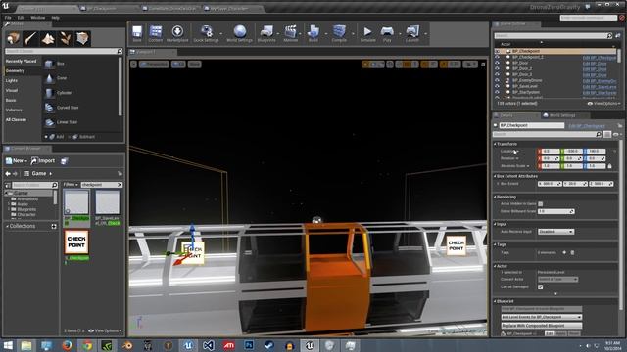627x352 pixels.
Task: Open the Matinee toolbar icon
Action: (x=291, y=33)
